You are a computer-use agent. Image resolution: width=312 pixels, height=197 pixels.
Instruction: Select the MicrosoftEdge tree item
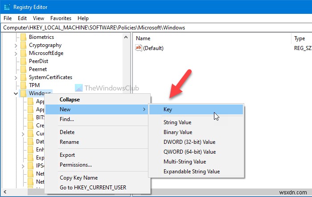pyautogui.click(x=46, y=53)
